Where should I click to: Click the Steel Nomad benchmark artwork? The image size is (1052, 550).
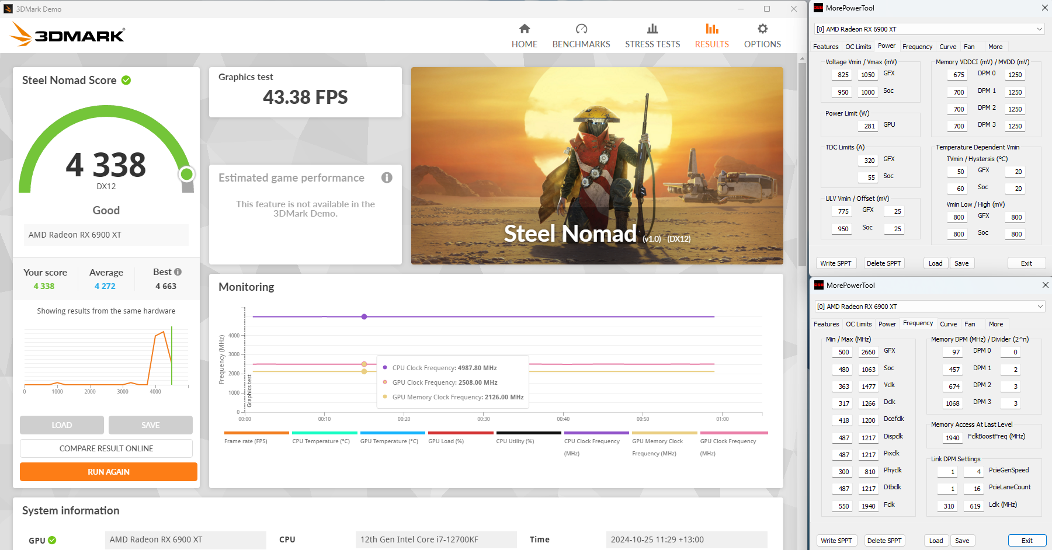597,166
